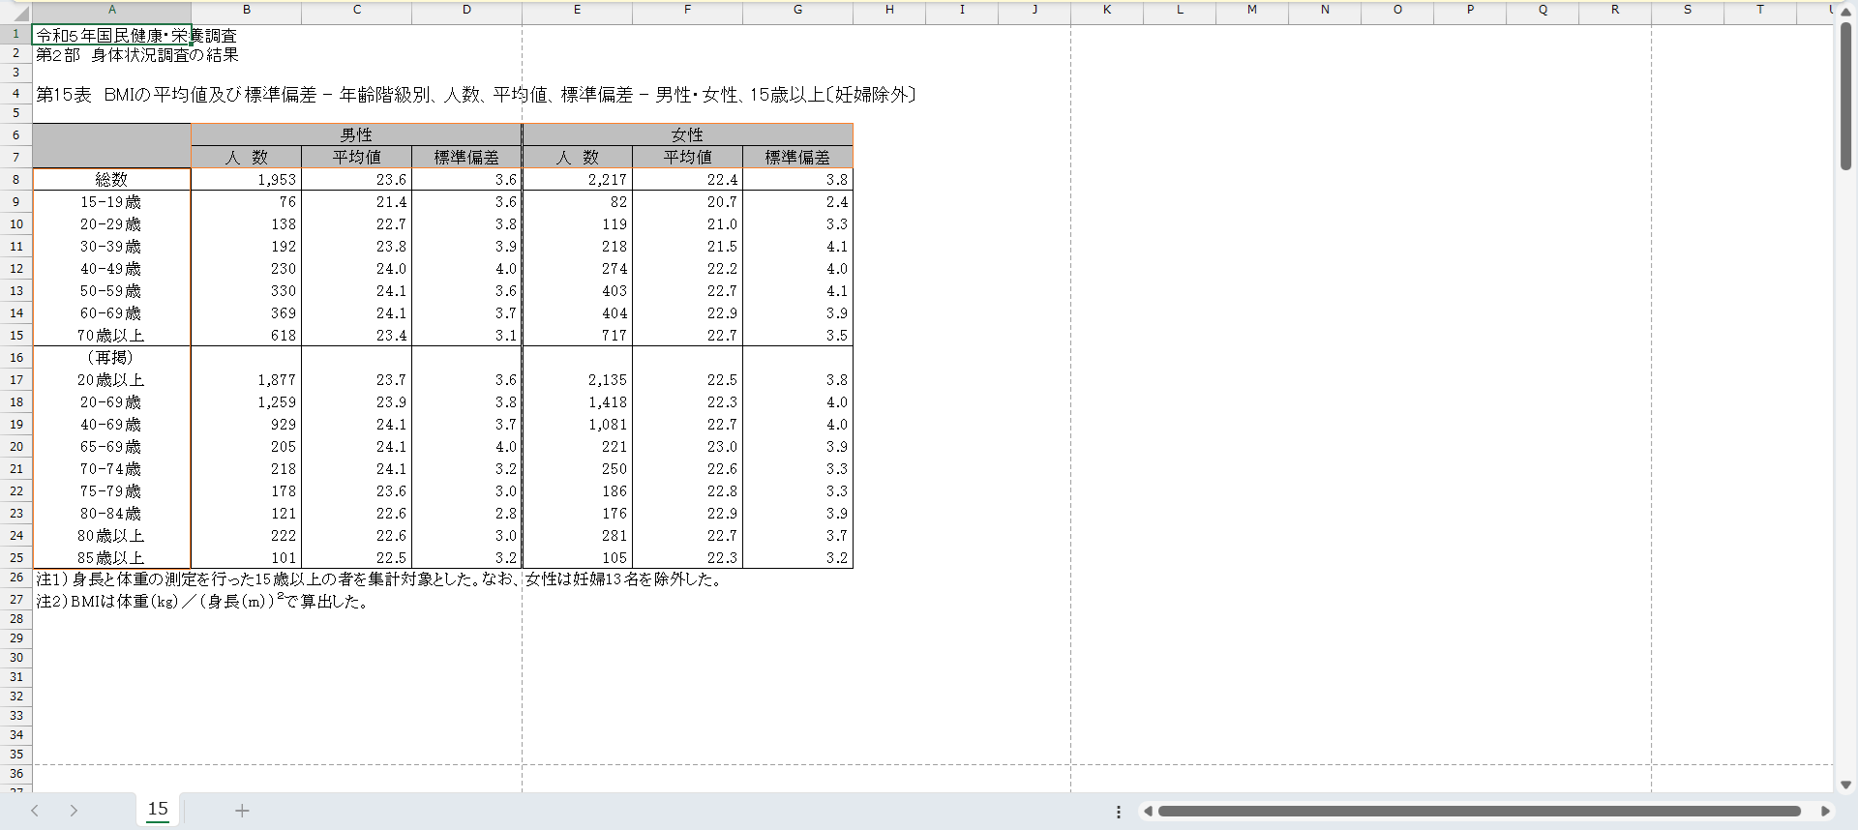Click the Select All corner triangle

[x=20, y=14]
